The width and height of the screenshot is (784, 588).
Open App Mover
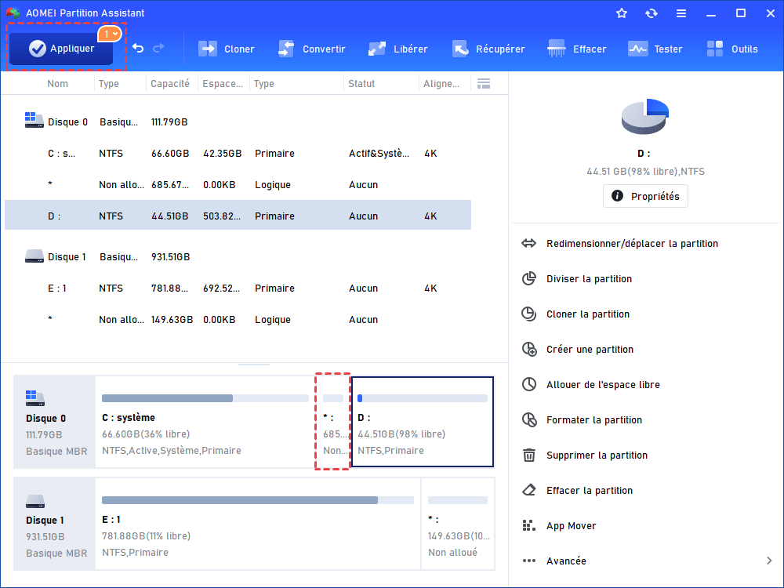click(x=571, y=525)
